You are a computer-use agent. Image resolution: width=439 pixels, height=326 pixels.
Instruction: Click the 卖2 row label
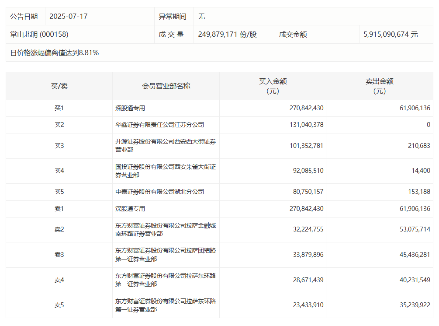(x=59, y=229)
